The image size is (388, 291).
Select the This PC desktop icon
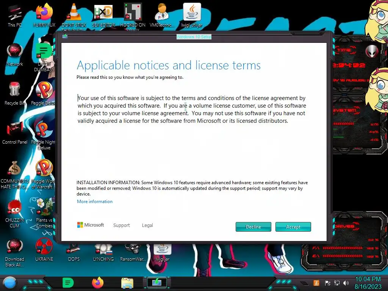(15, 16)
